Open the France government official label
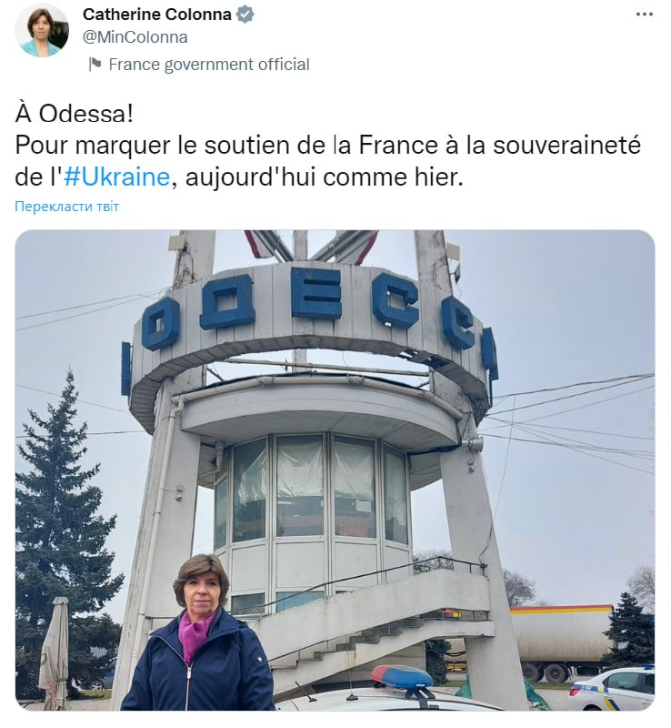 209,64
